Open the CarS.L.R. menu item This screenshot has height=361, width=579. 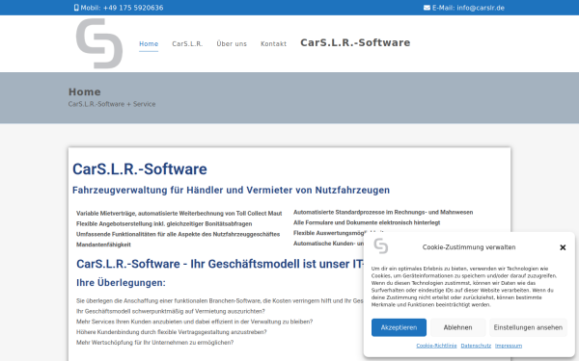tap(187, 44)
